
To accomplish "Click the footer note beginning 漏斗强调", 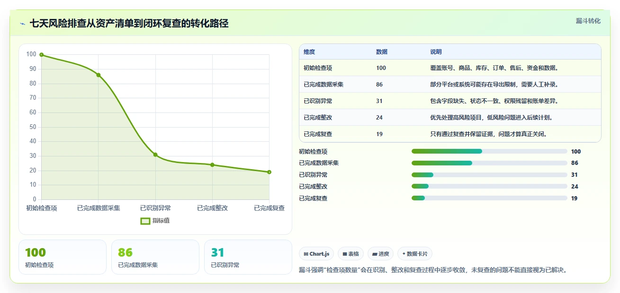I will tap(433, 270).
